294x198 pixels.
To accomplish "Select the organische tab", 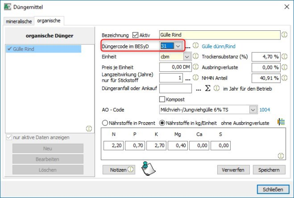I will [49, 21].
